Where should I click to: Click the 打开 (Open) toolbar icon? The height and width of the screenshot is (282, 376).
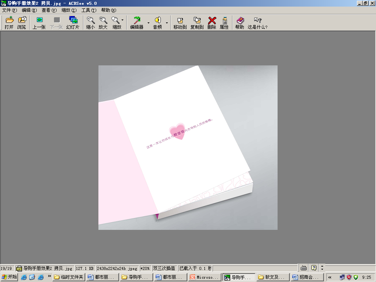tap(9, 23)
